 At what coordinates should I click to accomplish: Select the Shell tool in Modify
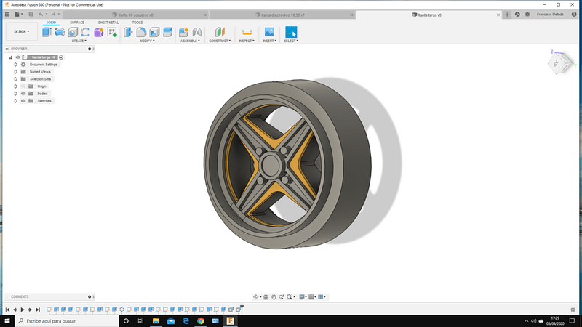[154, 32]
